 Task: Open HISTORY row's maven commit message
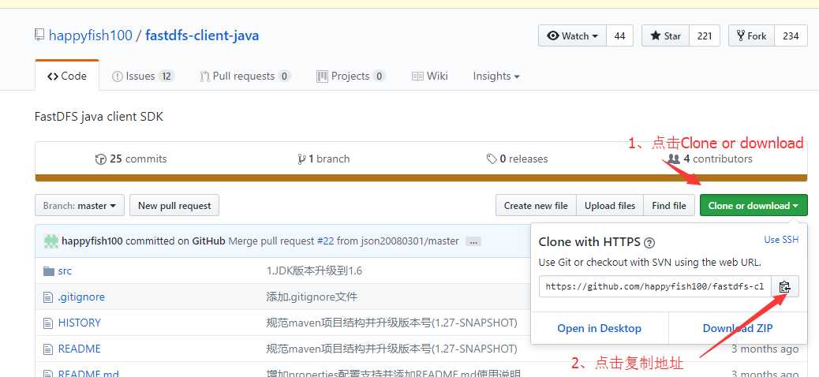point(391,323)
